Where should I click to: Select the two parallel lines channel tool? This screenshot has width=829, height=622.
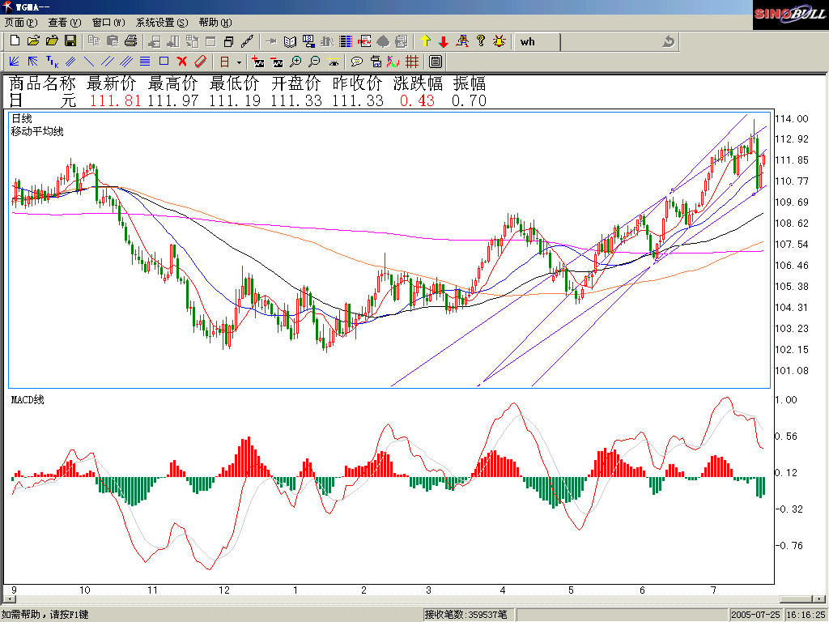(108, 62)
